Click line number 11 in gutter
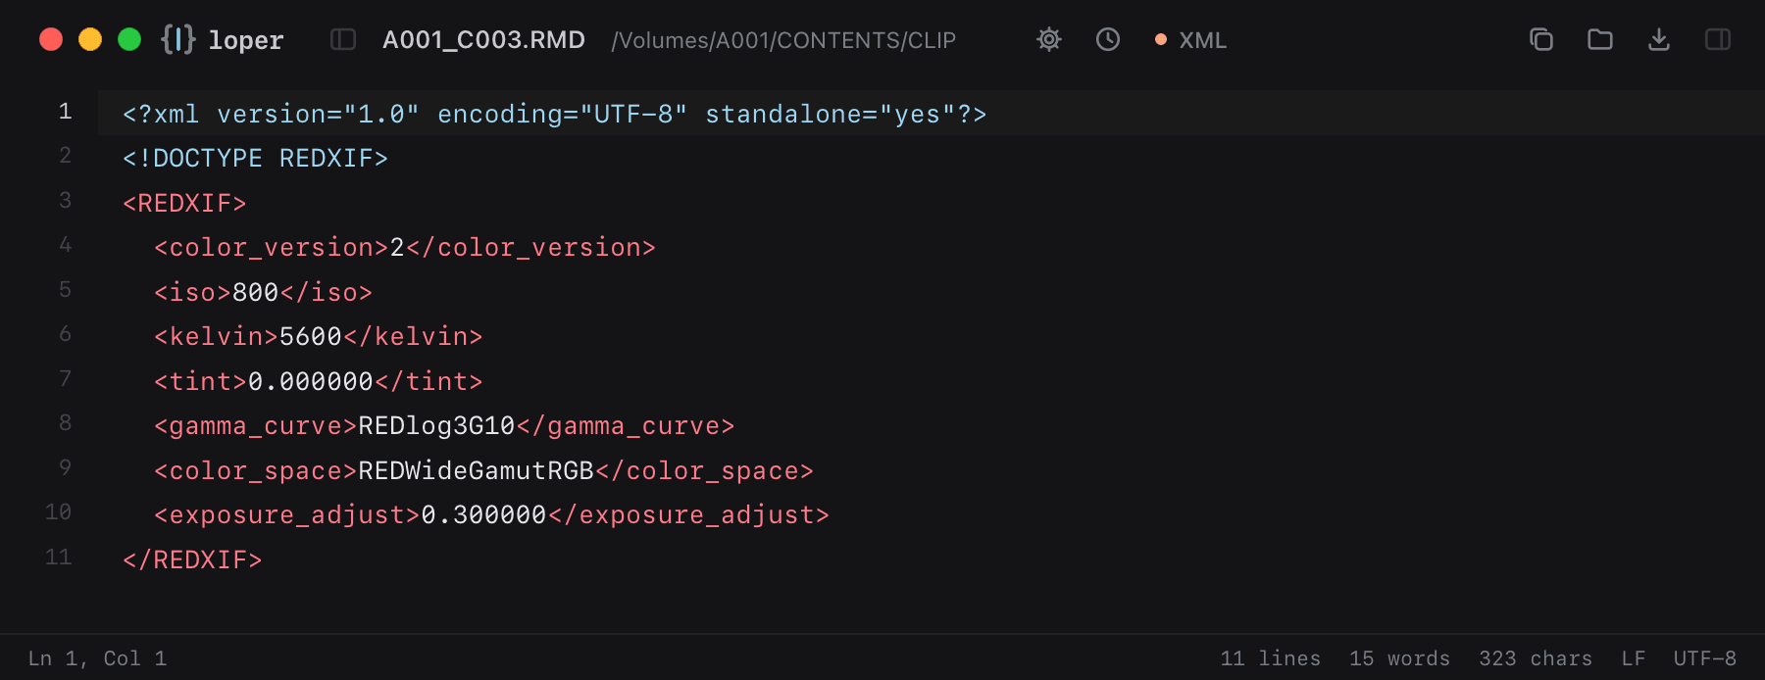This screenshot has width=1765, height=680. coord(59,558)
